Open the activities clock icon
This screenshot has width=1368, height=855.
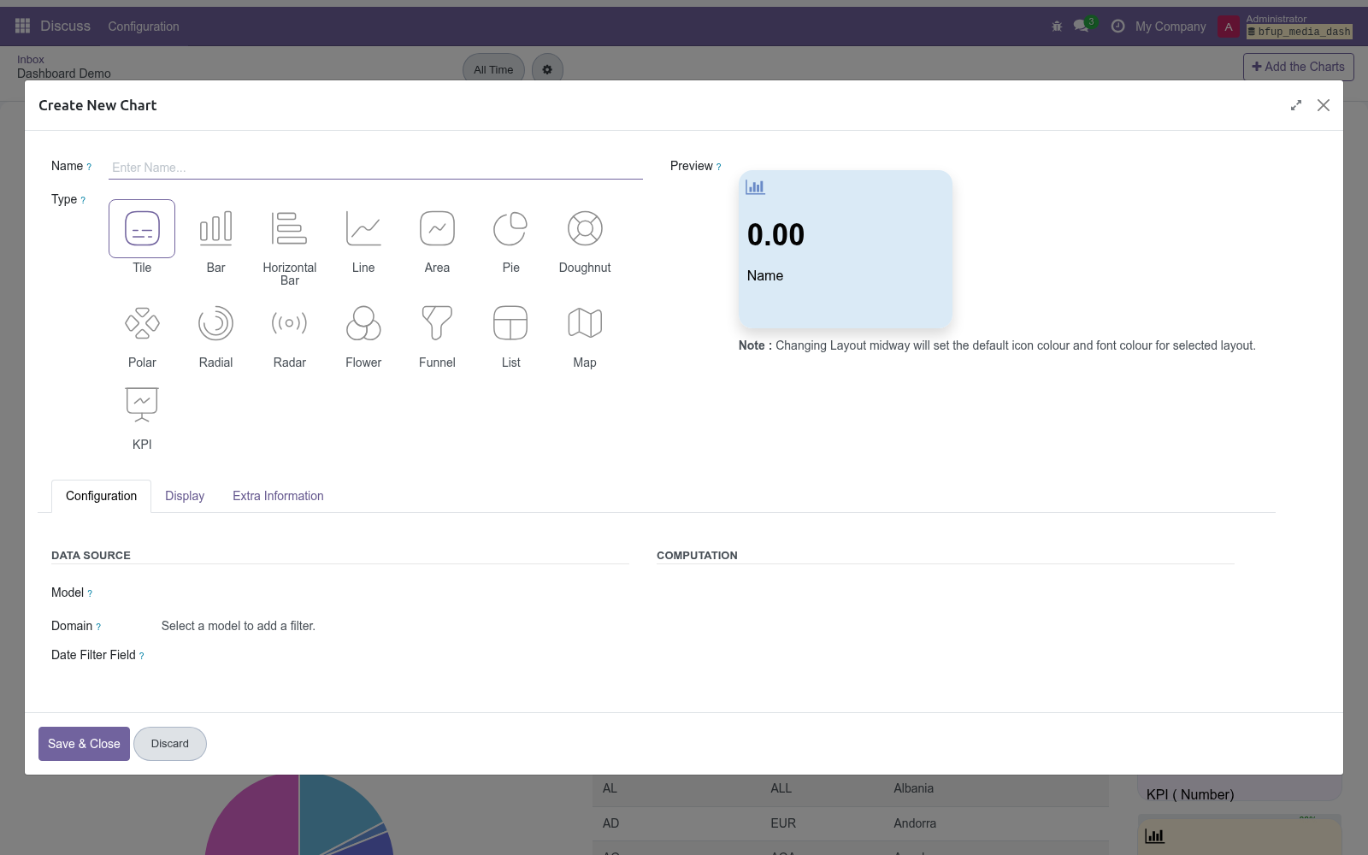click(1117, 27)
